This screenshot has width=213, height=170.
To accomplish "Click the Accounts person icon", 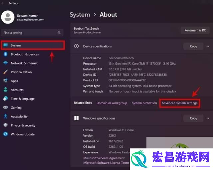I will [x=6, y=90].
